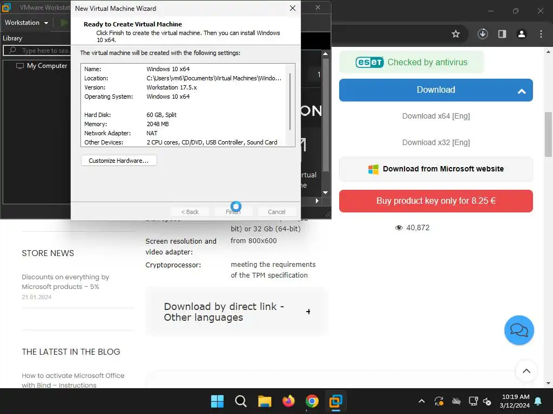Select My Computer in the Library tree
553x414 pixels.
tap(42, 66)
